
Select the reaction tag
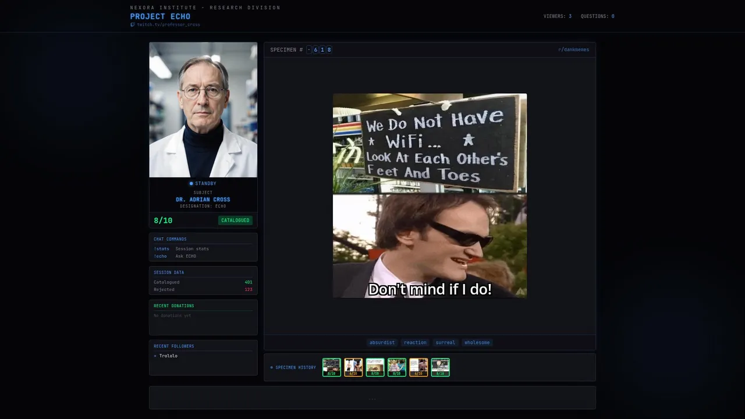pyautogui.click(x=415, y=343)
